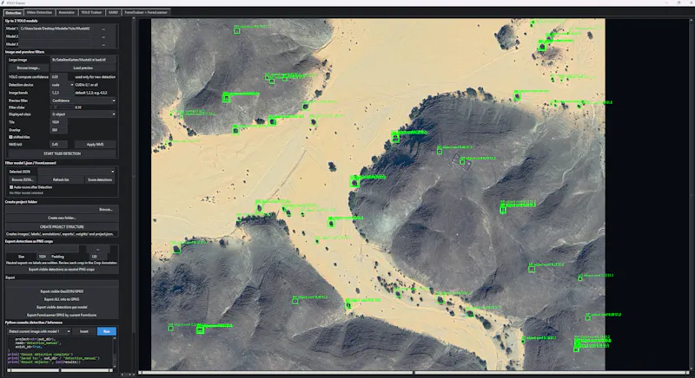The width and height of the screenshot is (695, 378).
Task: Click the Model 2 path field
Action: tap(56, 36)
